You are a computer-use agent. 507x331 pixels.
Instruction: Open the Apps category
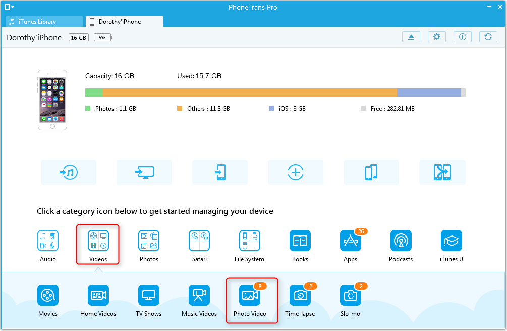click(351, 241)
